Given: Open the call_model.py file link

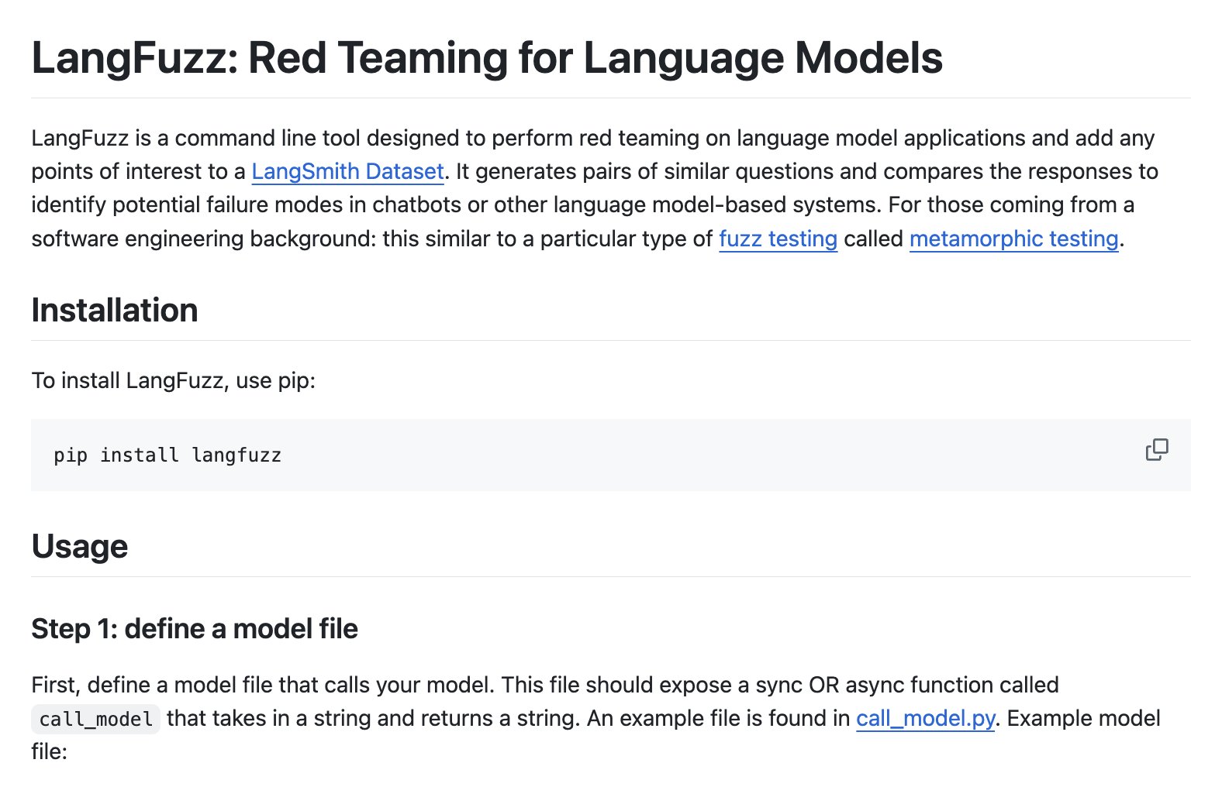Looking at the screenshot, I should 925,718.
